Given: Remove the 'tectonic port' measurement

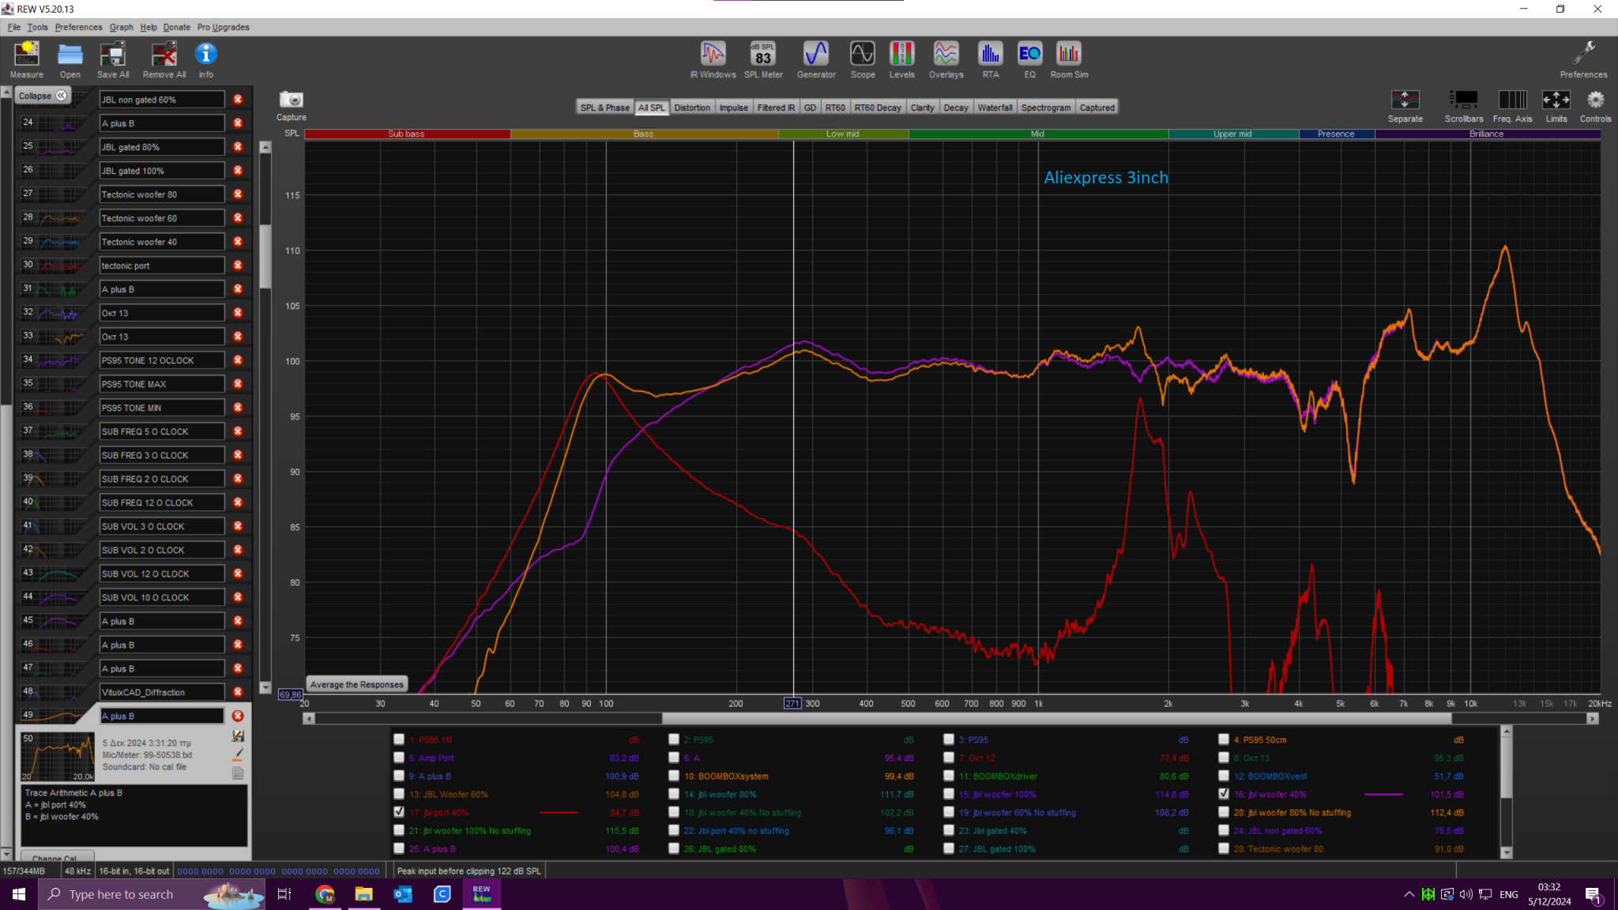Looking at the screenshot, I should pos(238,265).
